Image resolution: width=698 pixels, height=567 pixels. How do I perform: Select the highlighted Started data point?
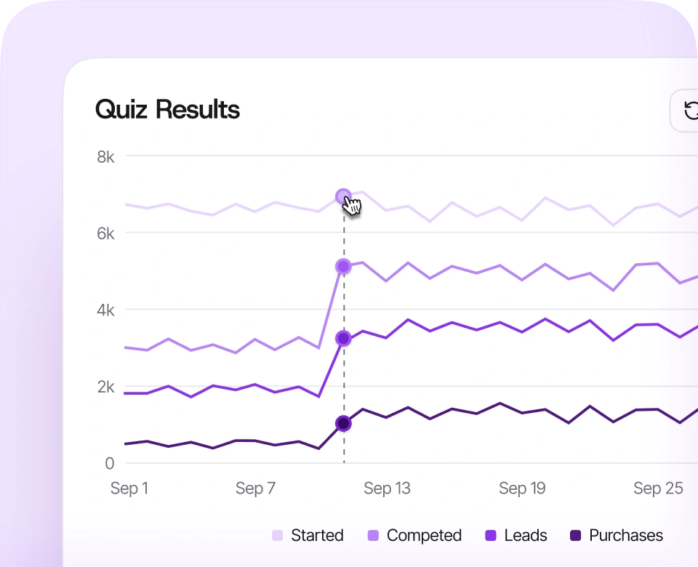click(343, 196)
